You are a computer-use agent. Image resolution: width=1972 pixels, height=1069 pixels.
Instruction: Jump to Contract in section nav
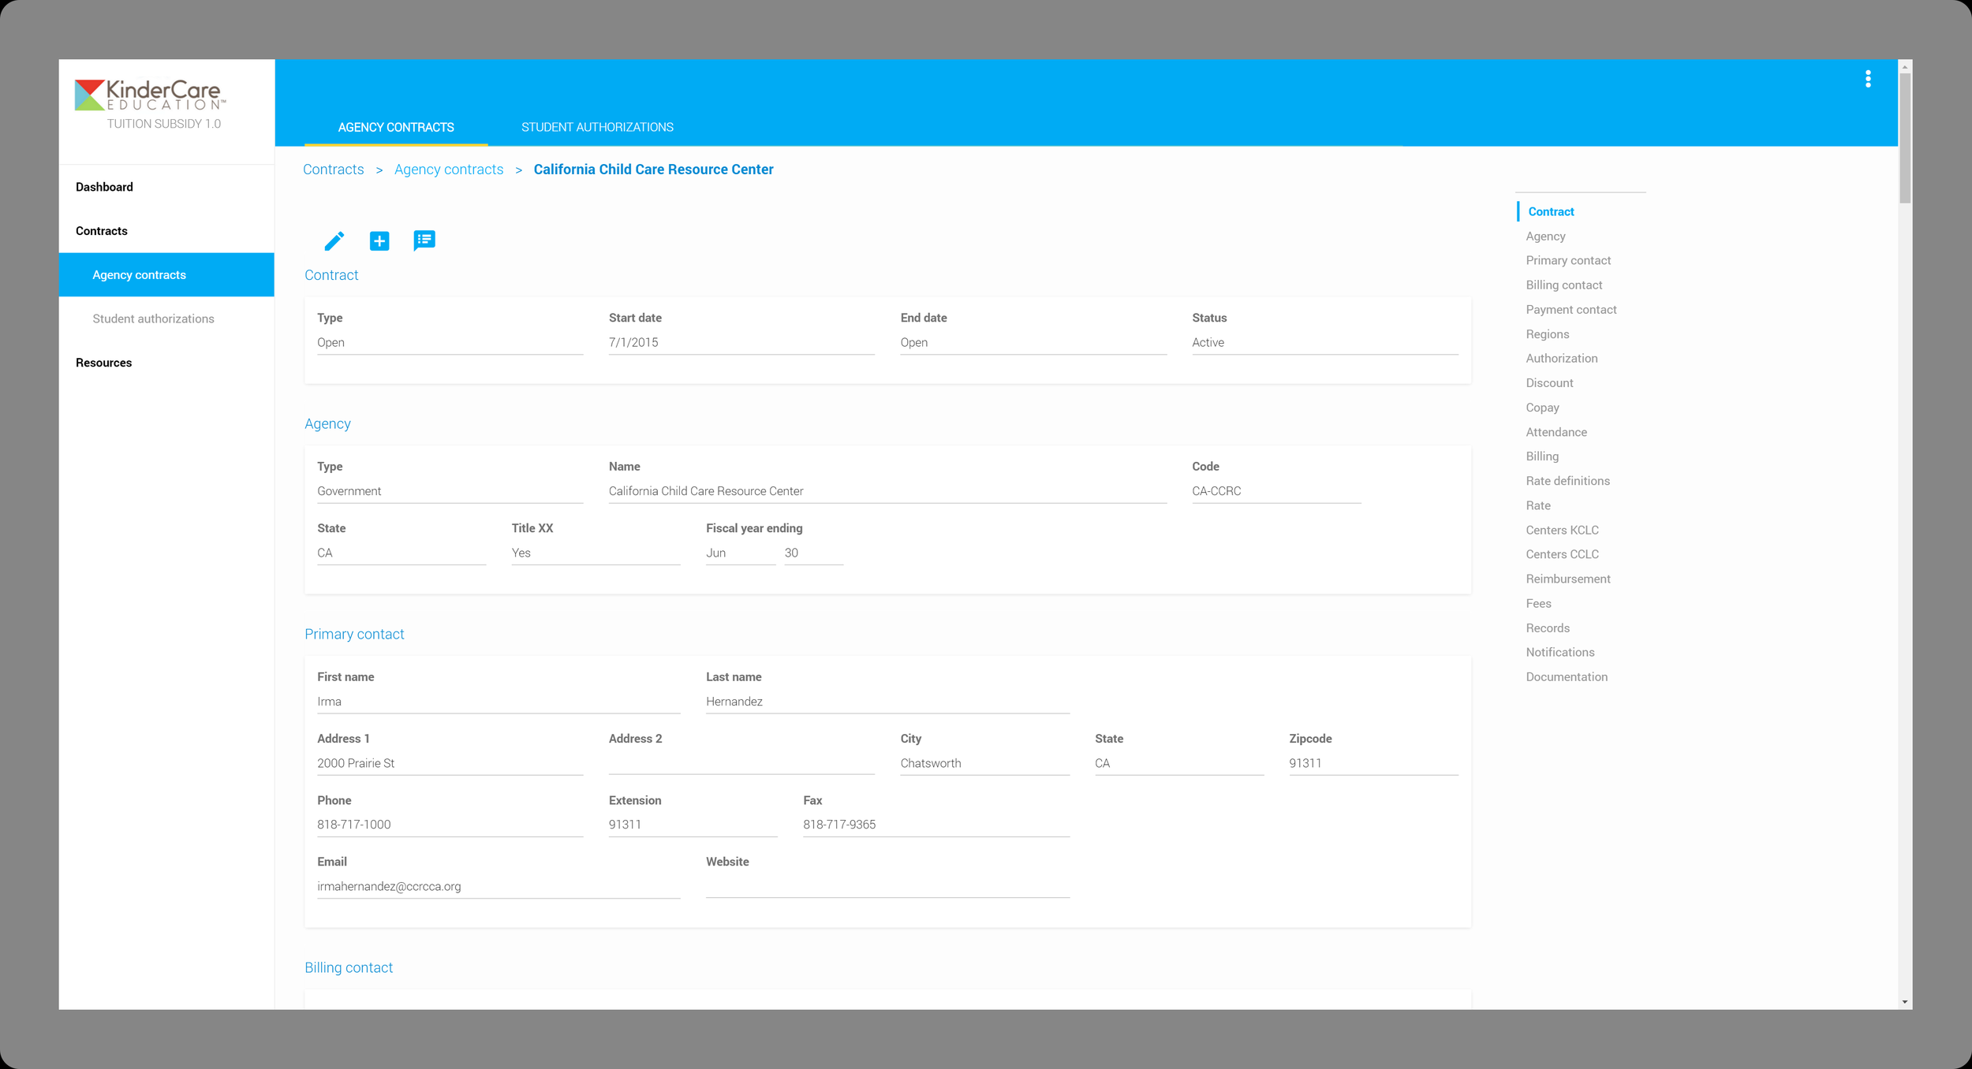tap(1551, 211)
